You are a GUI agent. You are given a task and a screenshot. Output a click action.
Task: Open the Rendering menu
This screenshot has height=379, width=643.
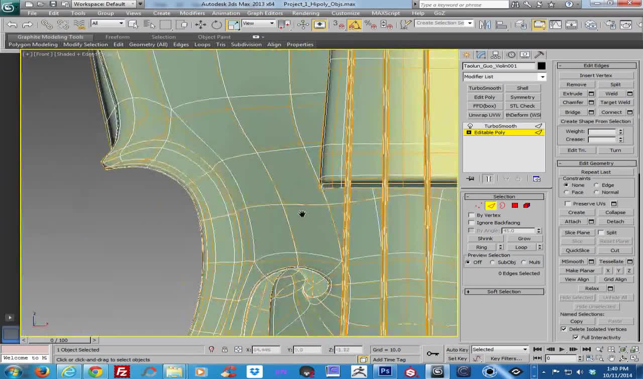tap(305, 13)
